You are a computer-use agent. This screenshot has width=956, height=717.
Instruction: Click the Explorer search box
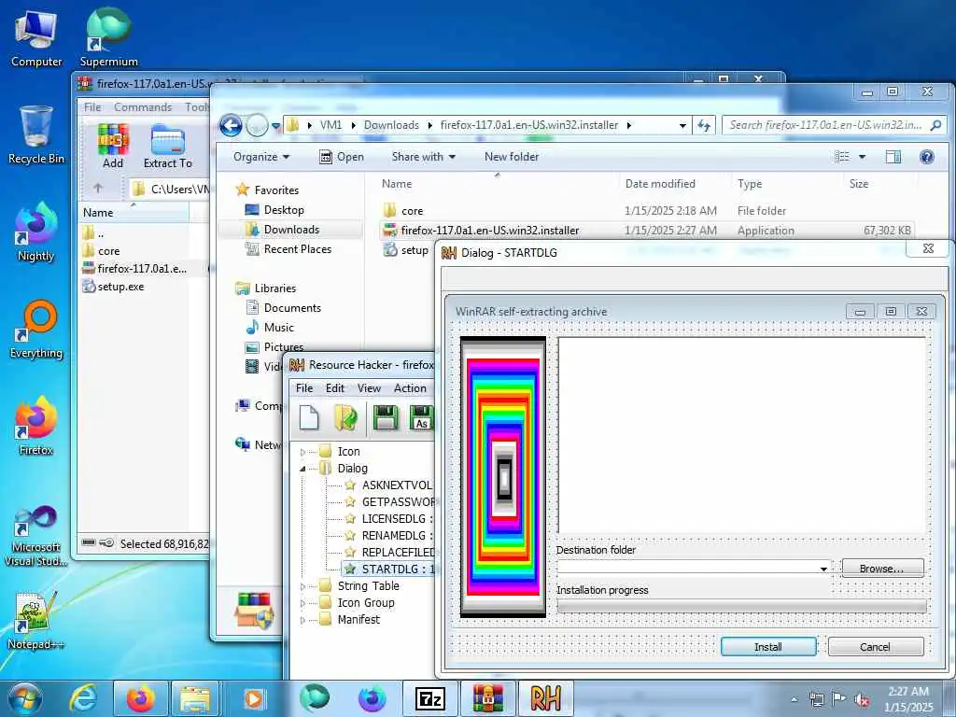pos(834,125)
